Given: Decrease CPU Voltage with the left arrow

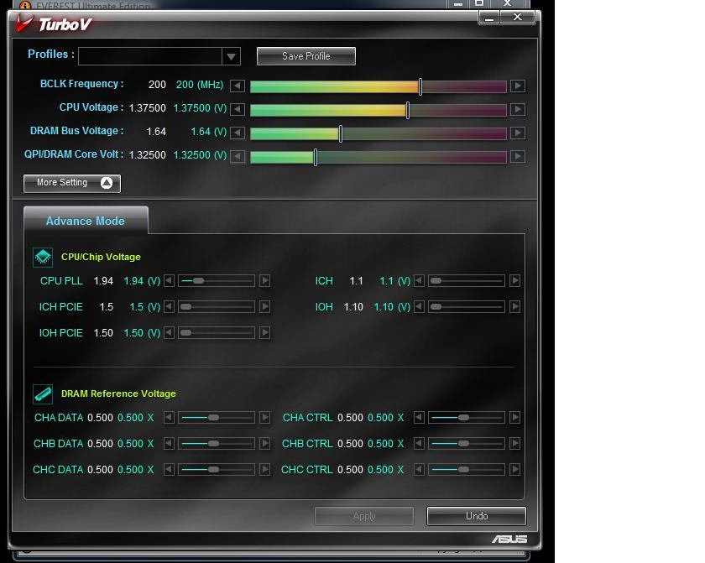Looking at the screenshot, I should coord(238,109).
